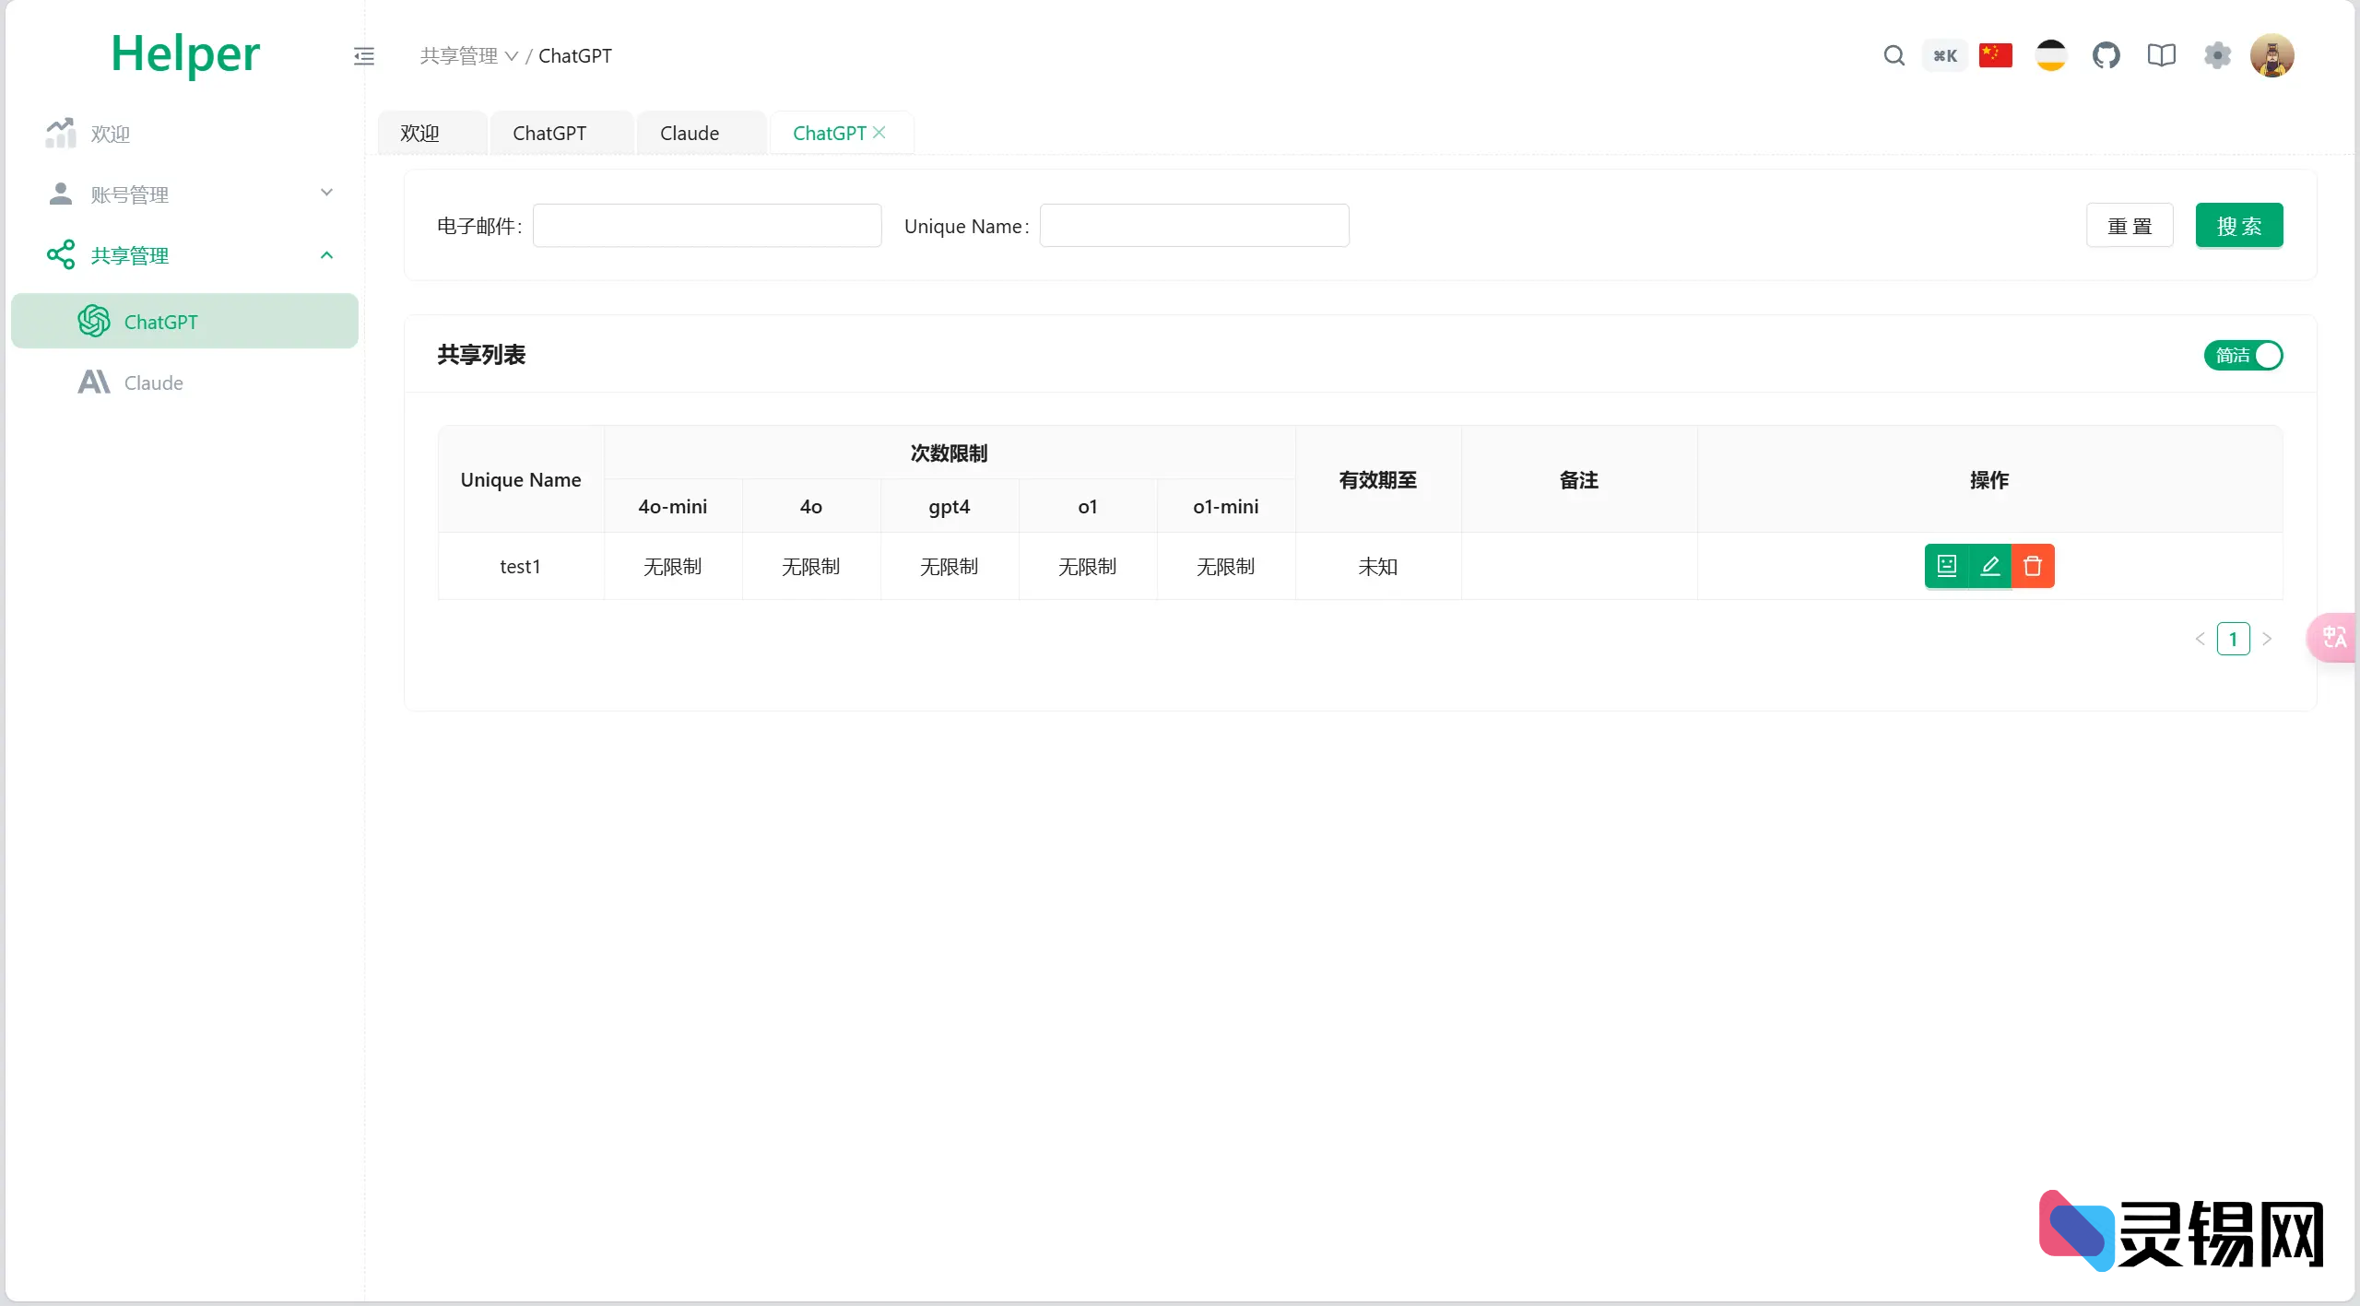Switch to the Claude tab
This screenshot has width=2360, height=1306.
(x=690, y=133)
